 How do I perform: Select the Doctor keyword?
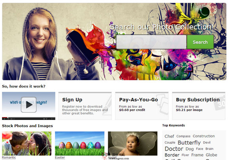[x=174, y=149]
